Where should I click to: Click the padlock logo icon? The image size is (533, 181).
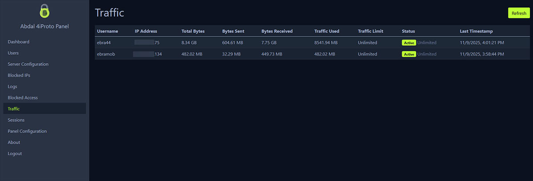(44, 11)
